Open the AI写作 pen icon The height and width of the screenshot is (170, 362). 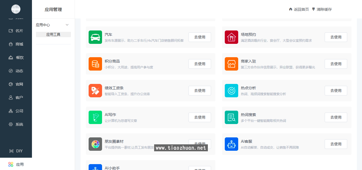coord(95,117)
